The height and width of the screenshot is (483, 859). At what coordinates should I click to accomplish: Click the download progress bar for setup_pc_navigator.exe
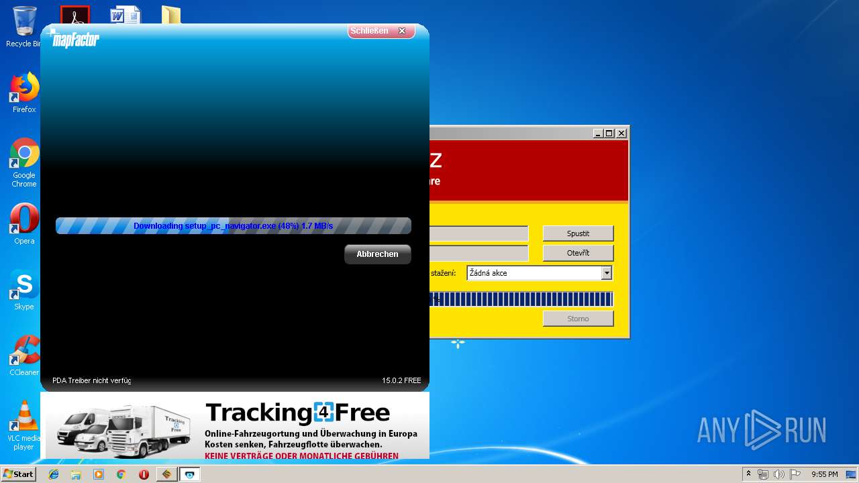coord(234,226)
